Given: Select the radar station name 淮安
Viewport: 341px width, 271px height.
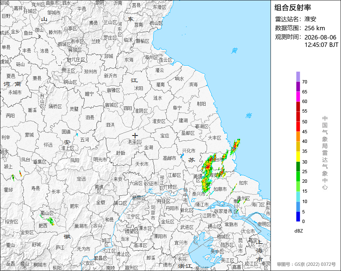Looking at the screenshot, I should point(310,19).
